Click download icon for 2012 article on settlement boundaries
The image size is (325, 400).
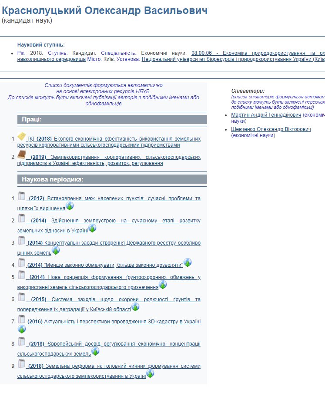(x=70, y=206)
